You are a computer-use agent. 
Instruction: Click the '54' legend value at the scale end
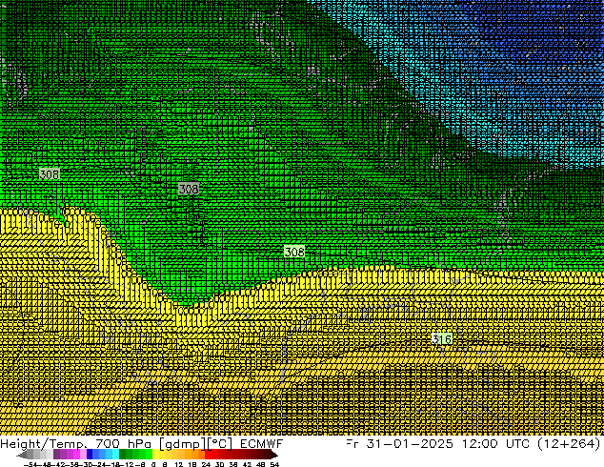coord(274,464)
